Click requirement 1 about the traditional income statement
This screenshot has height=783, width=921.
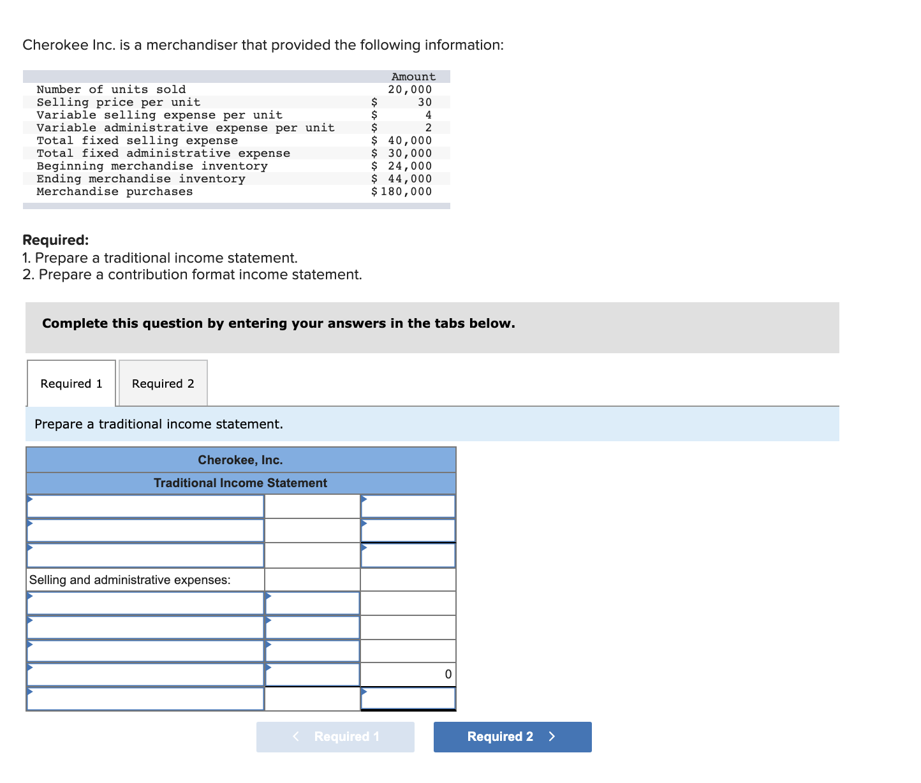[160, 258]
